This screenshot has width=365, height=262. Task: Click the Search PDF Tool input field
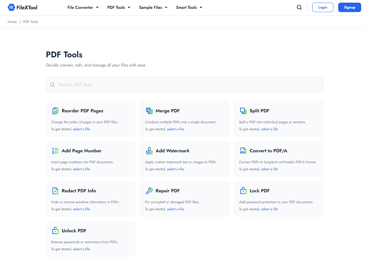click(x=184, y=84)
